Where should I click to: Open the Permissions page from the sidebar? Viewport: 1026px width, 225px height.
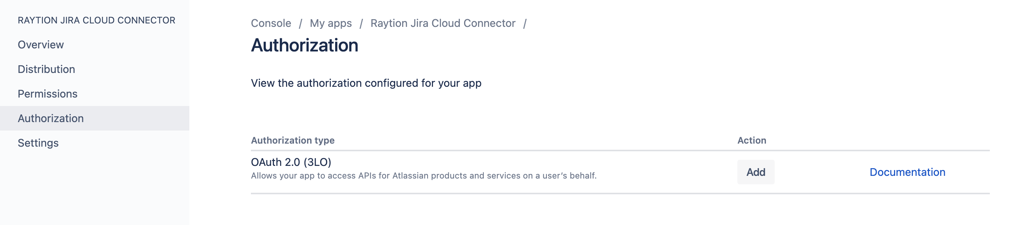click(x=47, y=94)
